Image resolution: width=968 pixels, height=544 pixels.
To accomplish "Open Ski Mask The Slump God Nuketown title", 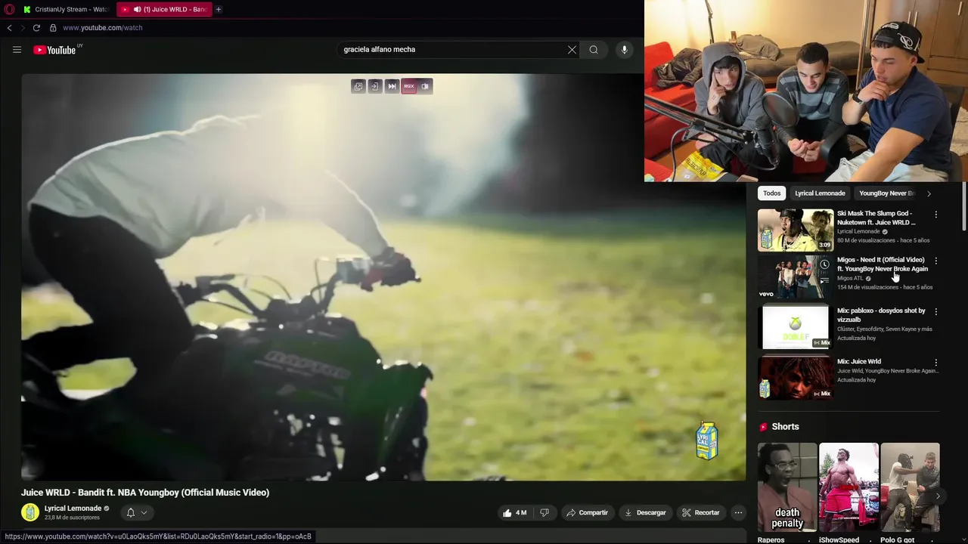I will tap(876, 218).
